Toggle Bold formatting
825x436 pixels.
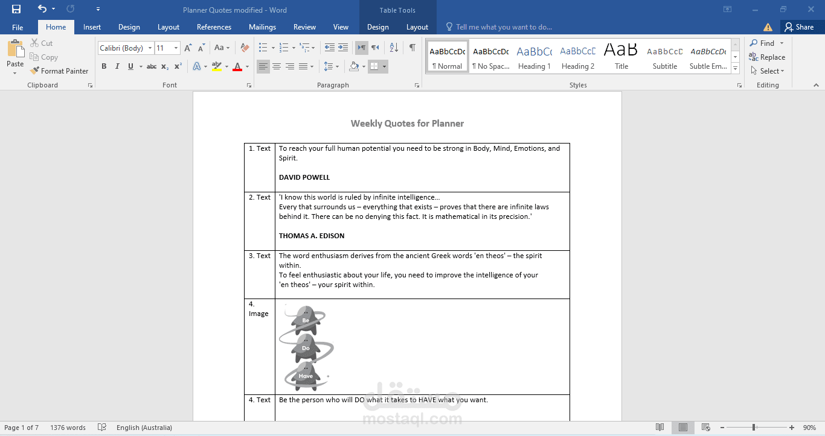pos(104,66)
